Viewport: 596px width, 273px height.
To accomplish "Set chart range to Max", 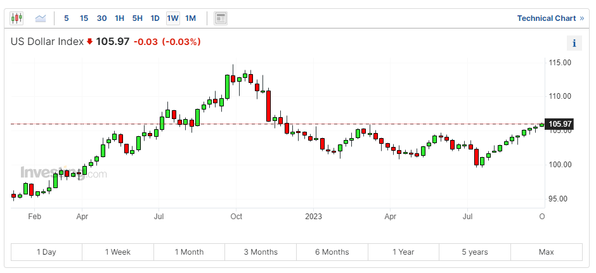I will [x=546, y=252].
